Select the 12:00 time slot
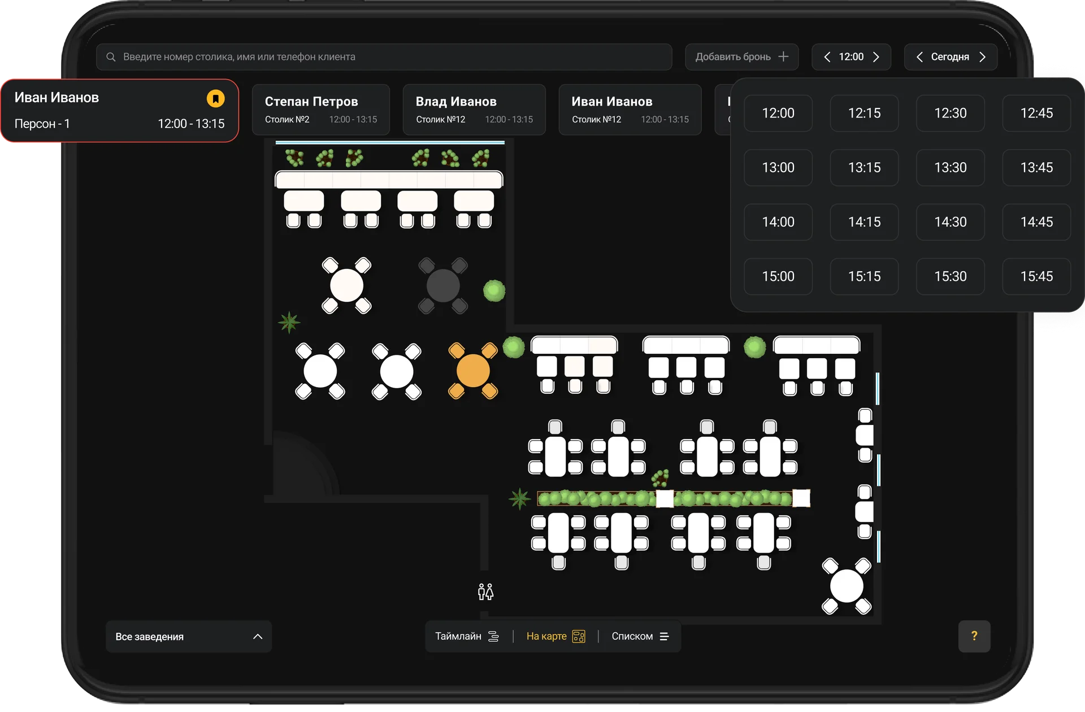The width and height of the screenshot is (1085, 712). pyautogui.click(x=778, y=113)
